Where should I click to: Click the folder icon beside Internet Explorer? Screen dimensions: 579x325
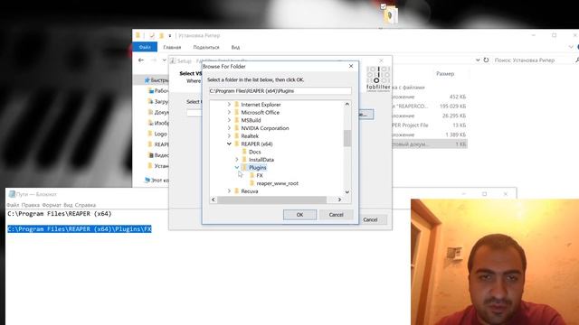tap(237, 105)
